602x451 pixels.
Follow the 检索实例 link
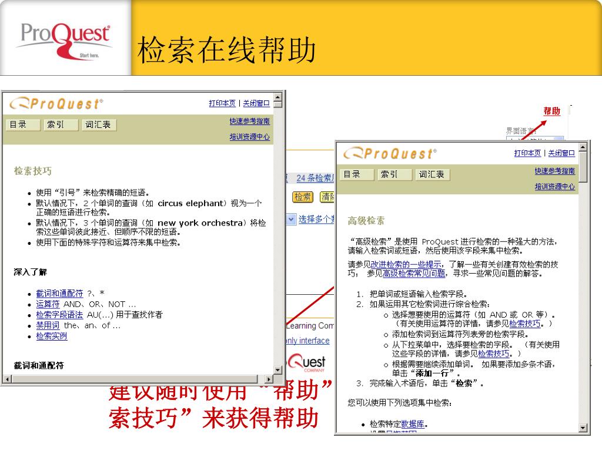(52, 336)
